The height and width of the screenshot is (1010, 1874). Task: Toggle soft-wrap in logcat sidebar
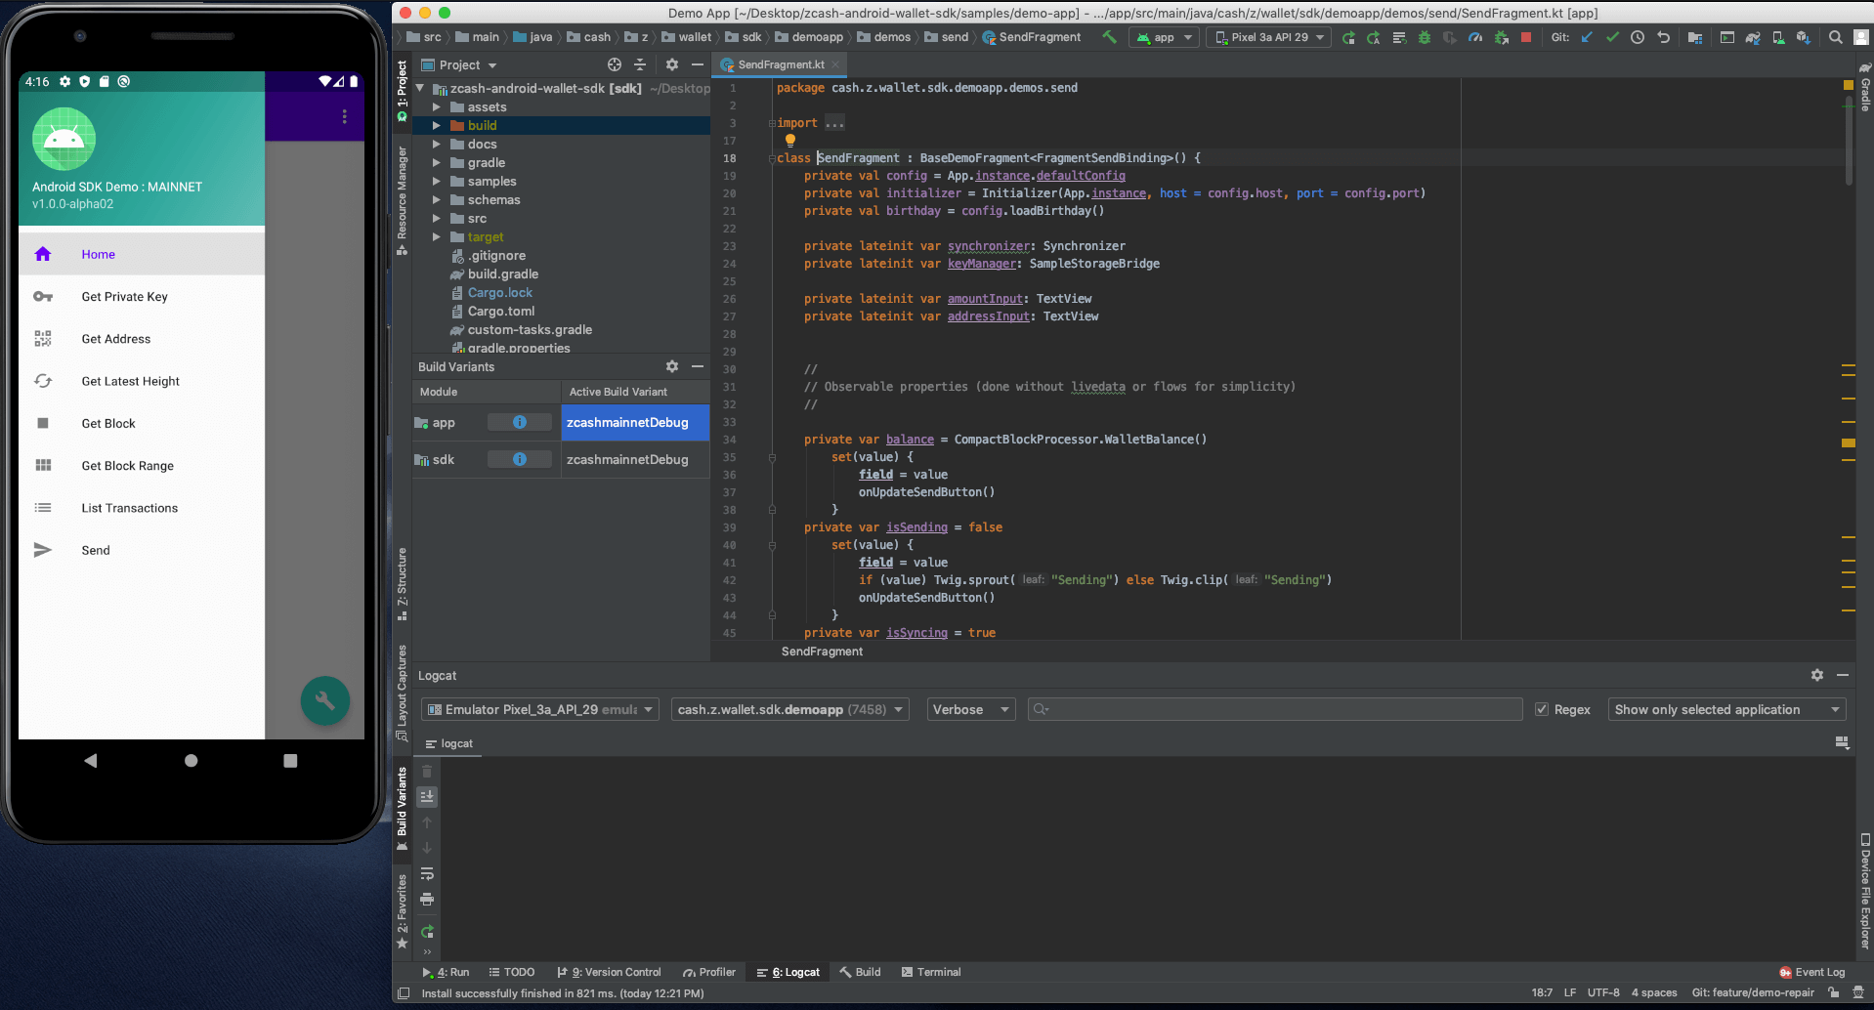point(427,873)
